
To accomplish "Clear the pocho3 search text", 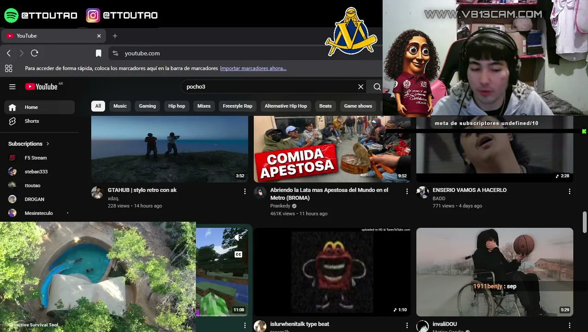I will pos(361,87).
